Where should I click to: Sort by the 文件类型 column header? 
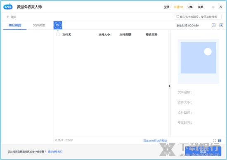pos(125,35)
